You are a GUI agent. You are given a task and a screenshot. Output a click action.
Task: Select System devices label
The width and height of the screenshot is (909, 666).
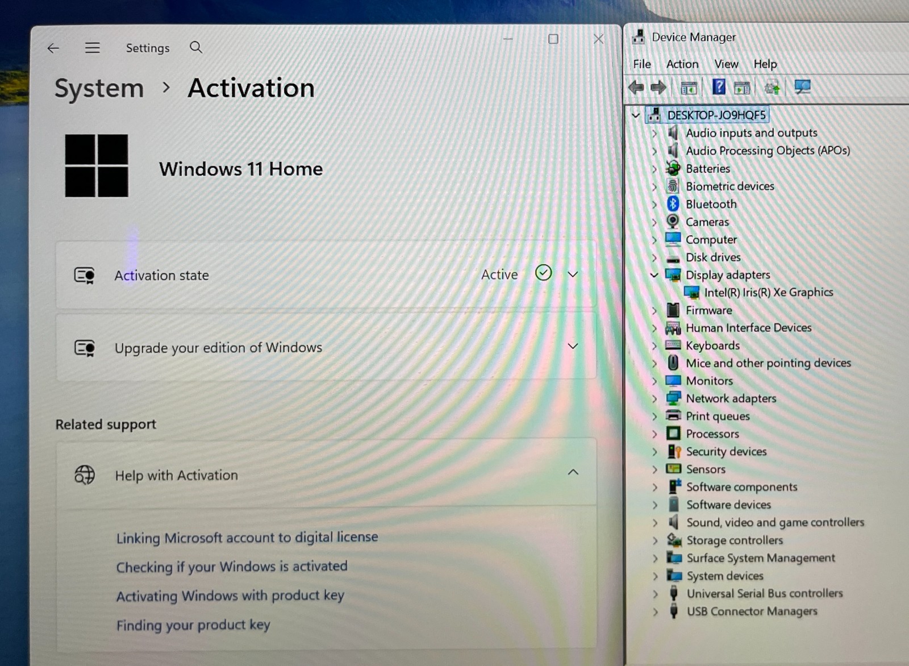click(725, 576)
